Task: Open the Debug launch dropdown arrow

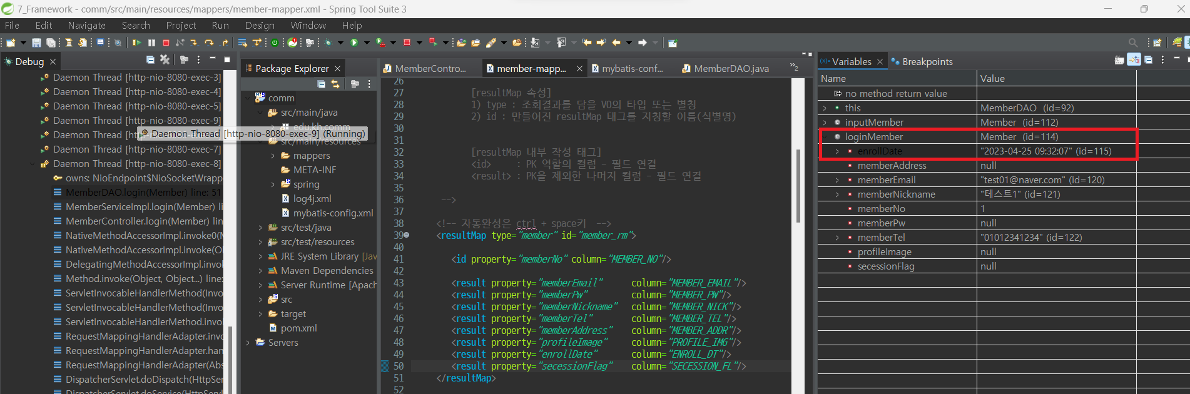Action: (x=340, y=43)
